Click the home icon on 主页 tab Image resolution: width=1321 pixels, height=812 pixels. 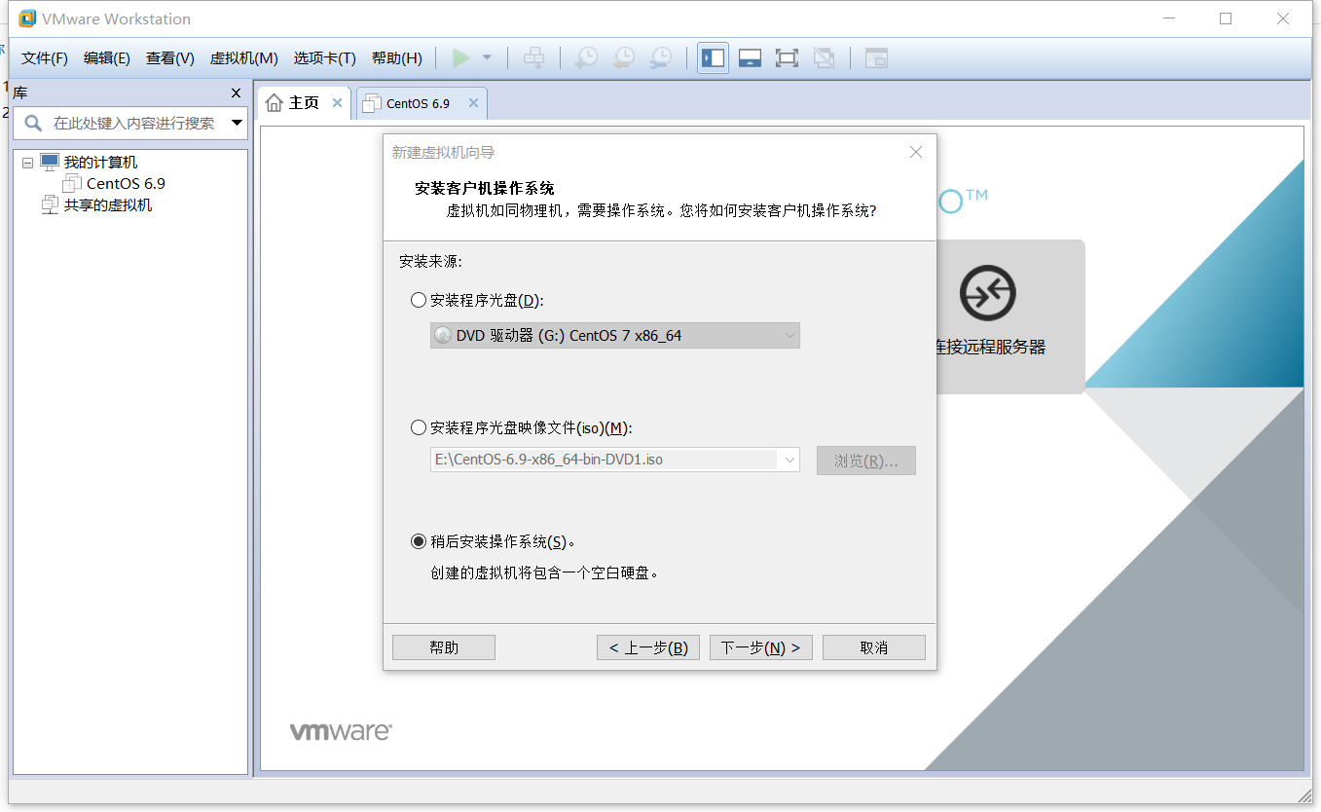coord(275,102)
